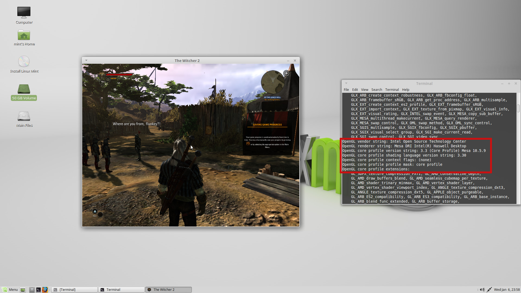Click the 'SAVING GAME PROGRESS' heading
The width and height of the screenshot is (521, 293).
click(267, 125)
